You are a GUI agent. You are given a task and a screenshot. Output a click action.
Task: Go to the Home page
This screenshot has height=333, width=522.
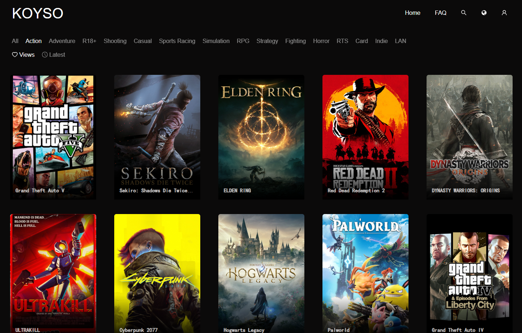tap(412, 13)
